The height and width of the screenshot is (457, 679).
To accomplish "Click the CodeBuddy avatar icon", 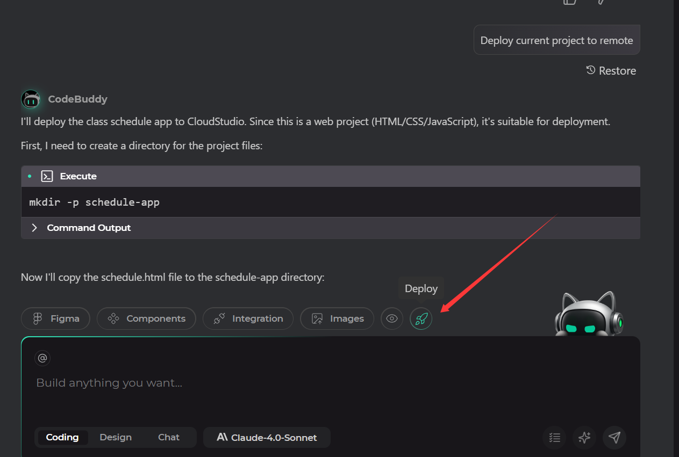I will tap(31, 99).
